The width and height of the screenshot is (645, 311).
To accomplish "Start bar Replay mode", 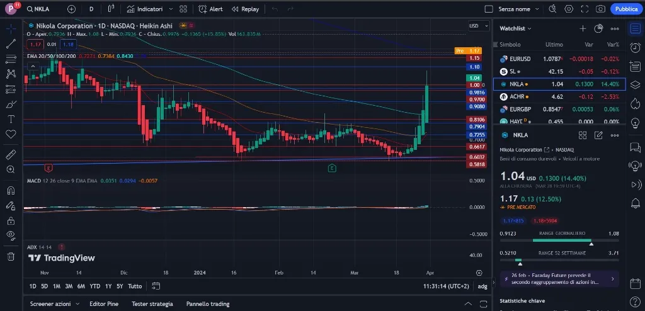I will click(245, 9).
